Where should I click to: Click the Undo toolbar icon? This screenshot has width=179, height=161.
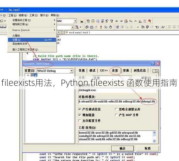tap(2, 21)
